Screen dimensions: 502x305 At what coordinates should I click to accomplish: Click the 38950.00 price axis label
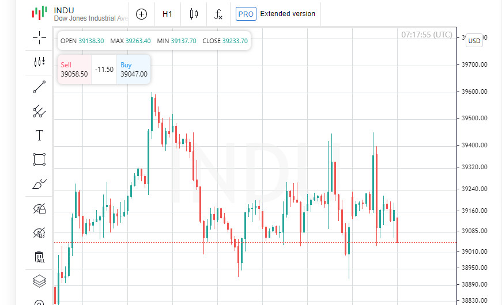[474, 268]
